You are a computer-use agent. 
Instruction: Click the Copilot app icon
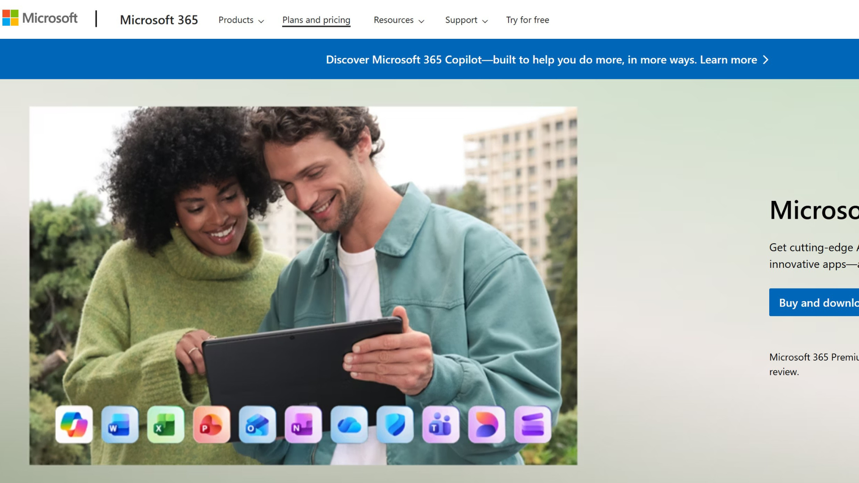74,424
